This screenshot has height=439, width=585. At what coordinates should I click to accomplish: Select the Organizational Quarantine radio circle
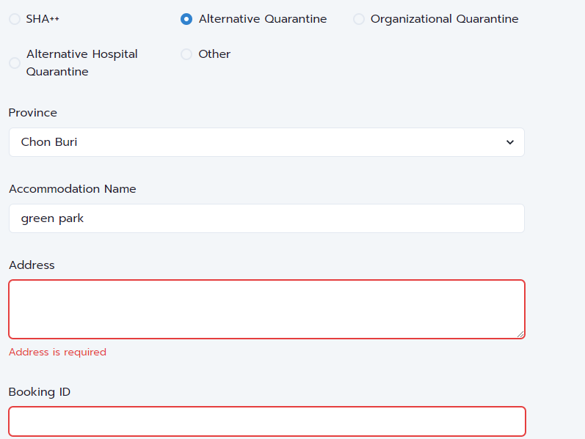(358, 19)
